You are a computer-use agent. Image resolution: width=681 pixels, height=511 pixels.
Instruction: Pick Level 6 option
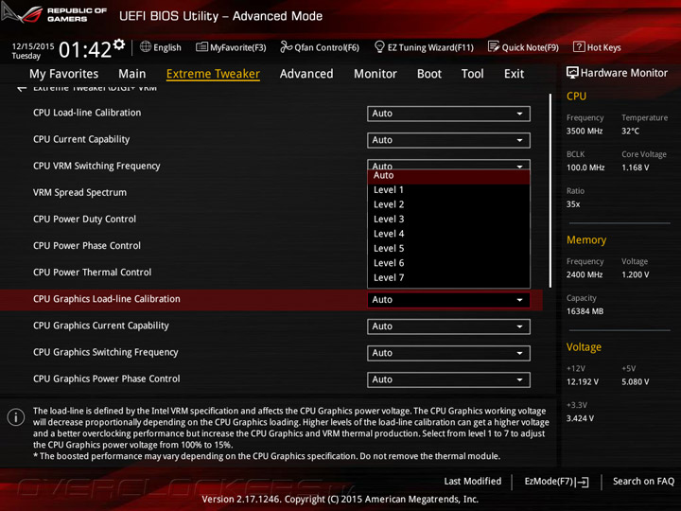(x=448, y=263)
